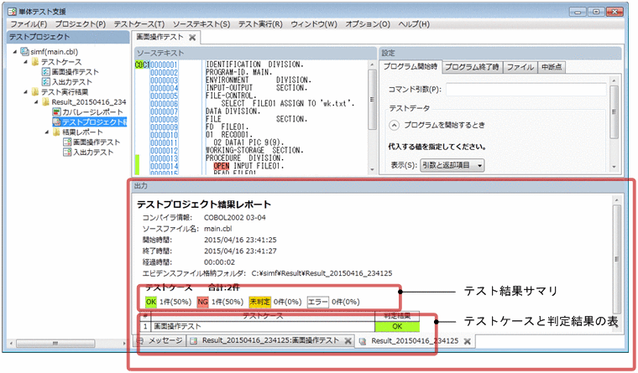638x373 pixels.
Task: Click the コマンド引数(P) input field
Action: [x=526, y=90]
